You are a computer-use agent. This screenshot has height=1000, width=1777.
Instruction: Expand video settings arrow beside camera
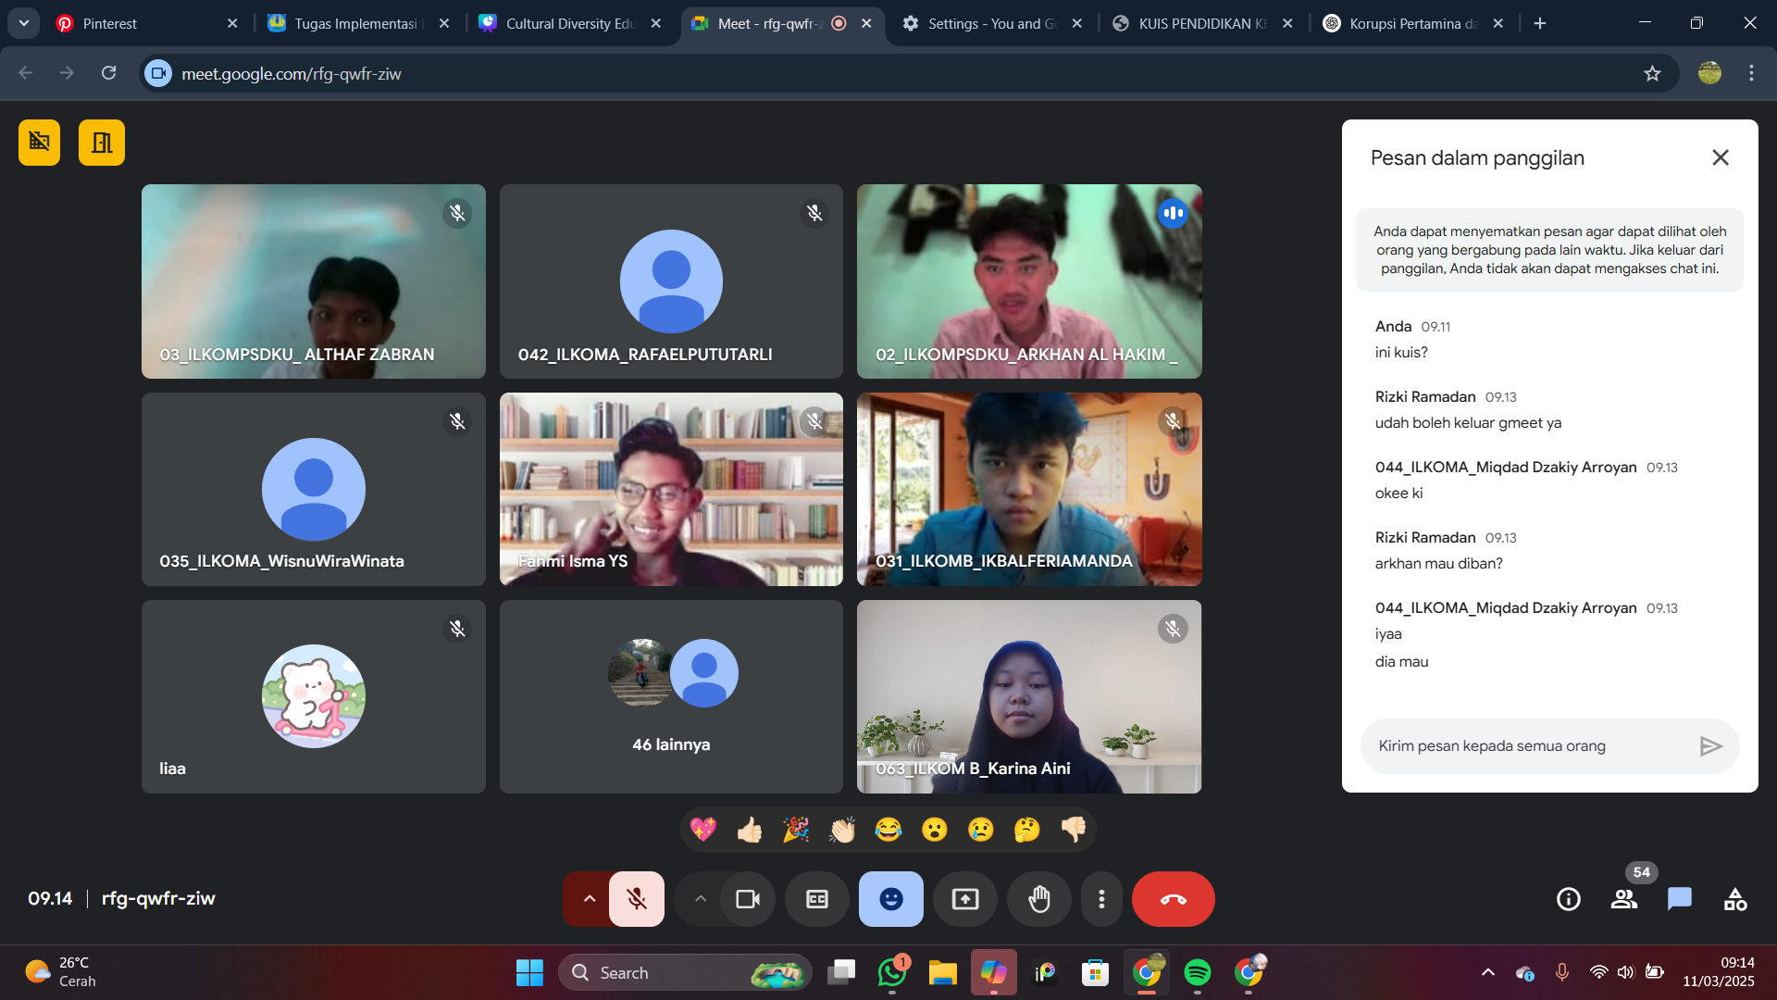pyautogui.click(x=701, y=899)
